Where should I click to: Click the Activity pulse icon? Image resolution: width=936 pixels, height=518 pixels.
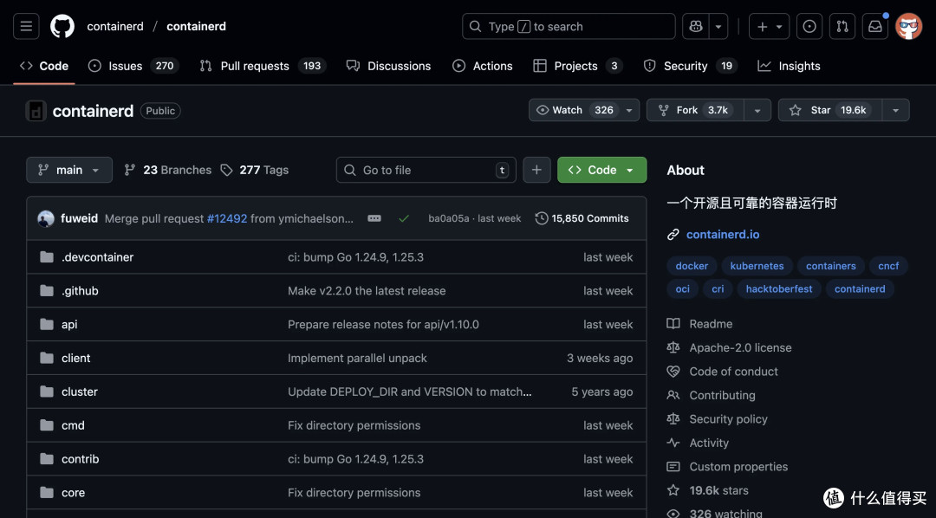[x=673, y=443]
